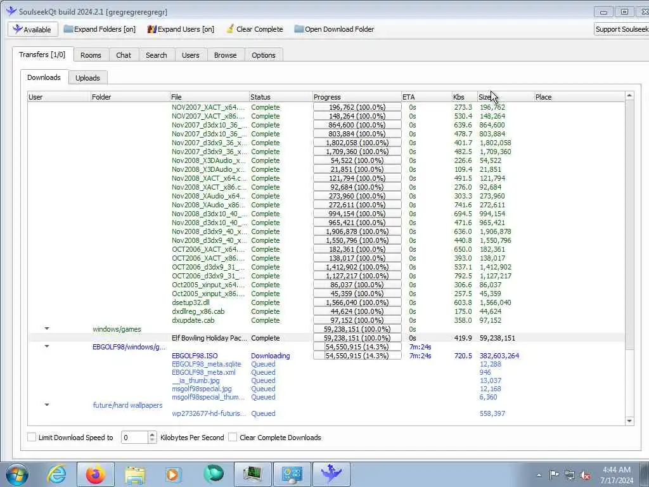Select the Transfers [1/0] tab

[x=42, y=55]
